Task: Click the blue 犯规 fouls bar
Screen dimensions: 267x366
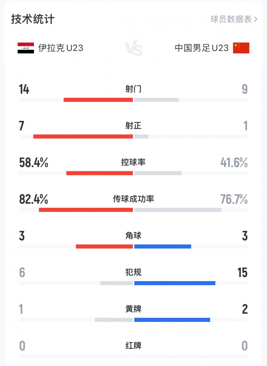Action: click(x=175, y=283)
